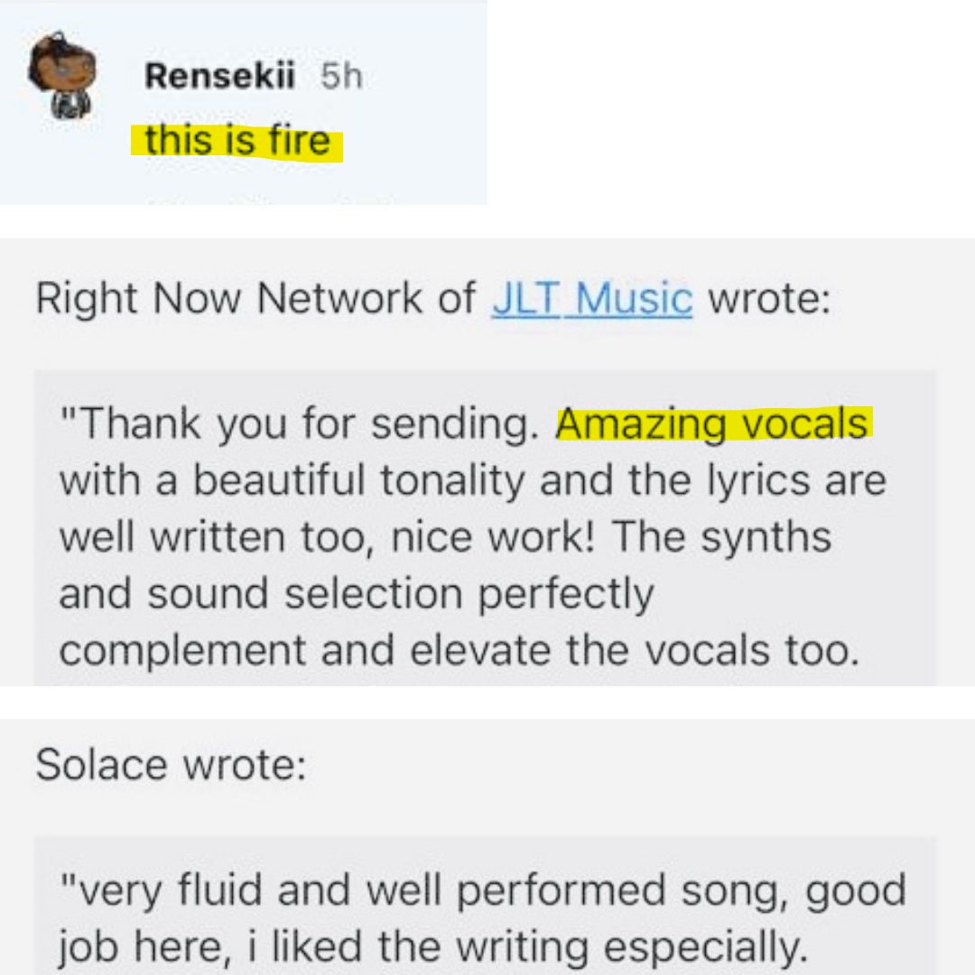Image resolution: width=975 pixels, height=975 pixels.
Task: Click the 'beautiful tonality' review line
Action: (x=472, y=480)
